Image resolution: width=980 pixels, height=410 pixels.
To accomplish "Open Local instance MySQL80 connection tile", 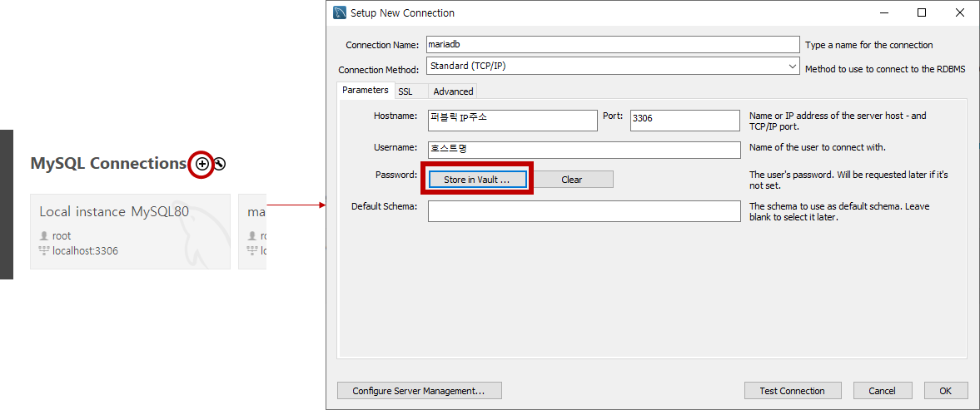I will (130, 231).
